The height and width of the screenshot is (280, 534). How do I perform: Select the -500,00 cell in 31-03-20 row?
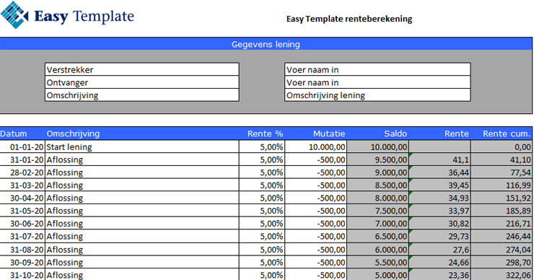[316, 185]
